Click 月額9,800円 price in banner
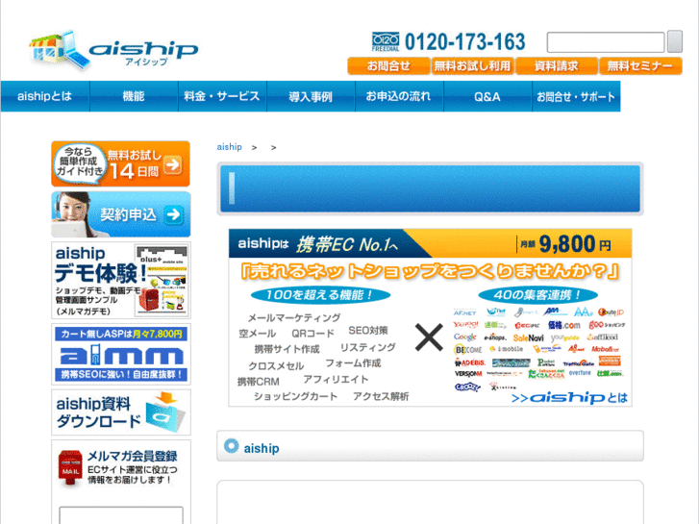The height and width of the screenshot is (524, 699). (x=565, y=244)
